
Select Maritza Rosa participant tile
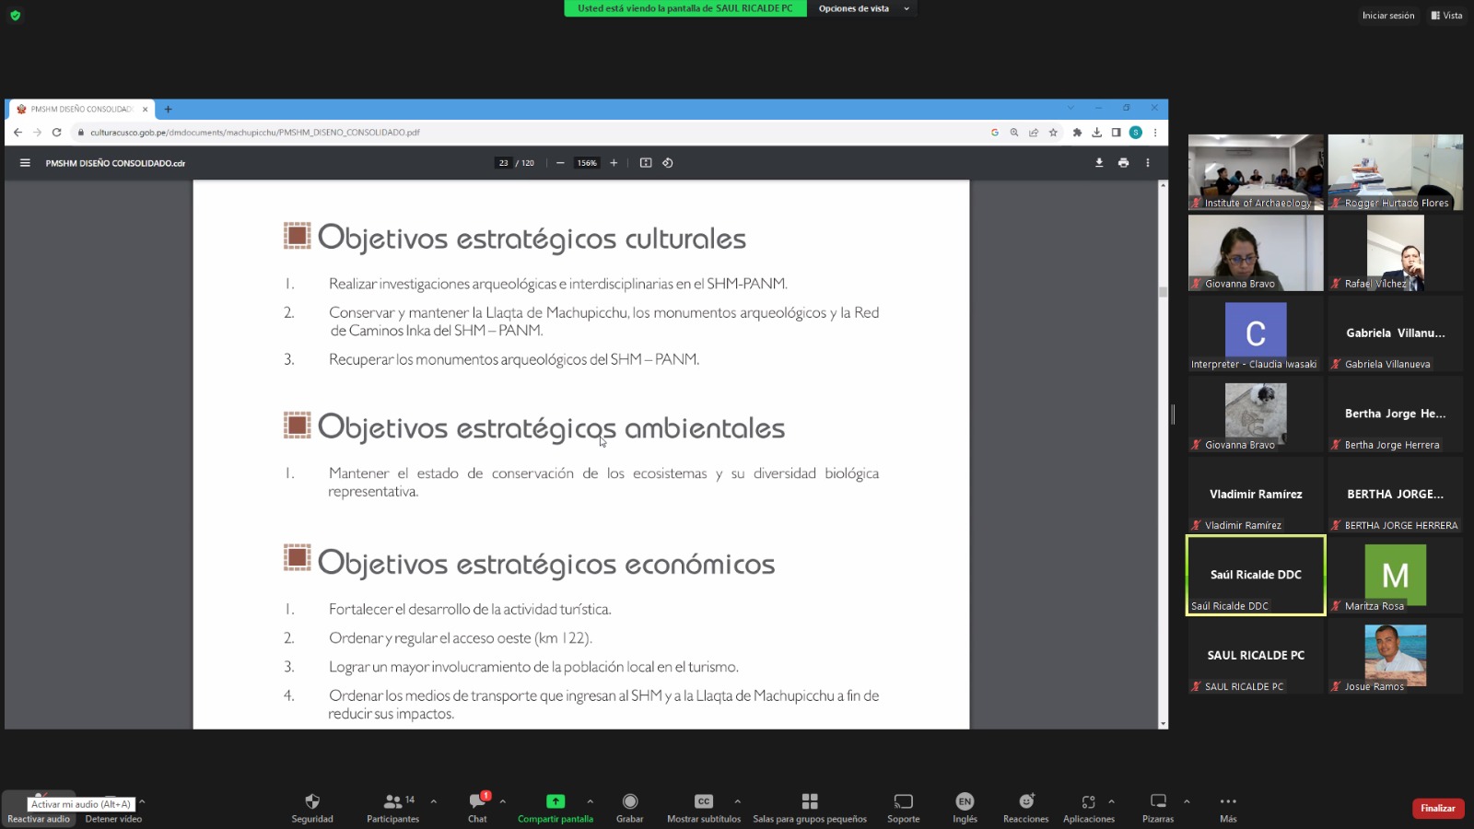coord(1396,576)
